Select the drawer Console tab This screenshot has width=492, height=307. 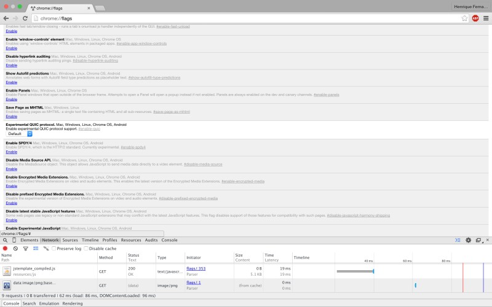pyautogui.click(x=11, y=303)
